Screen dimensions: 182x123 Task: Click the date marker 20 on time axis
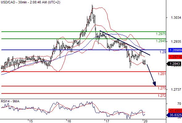tap(145, 121)
